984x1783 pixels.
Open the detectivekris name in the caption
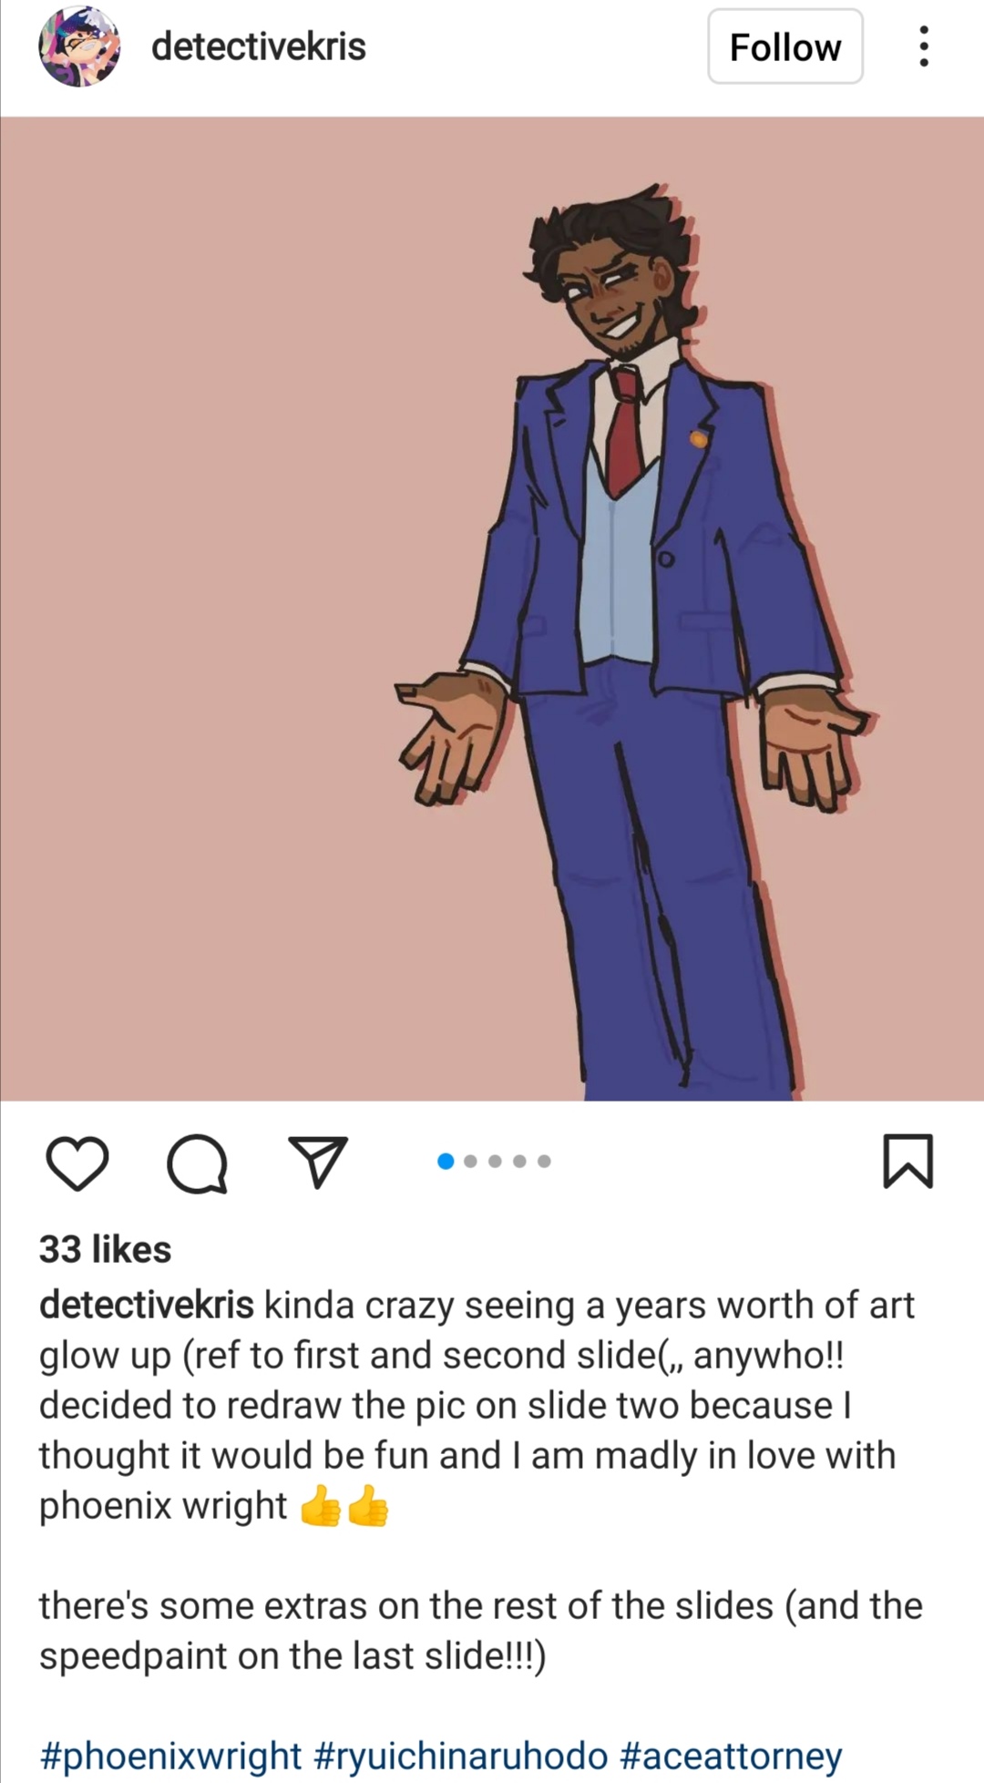pyautogui.click(x=146, y=1305)
